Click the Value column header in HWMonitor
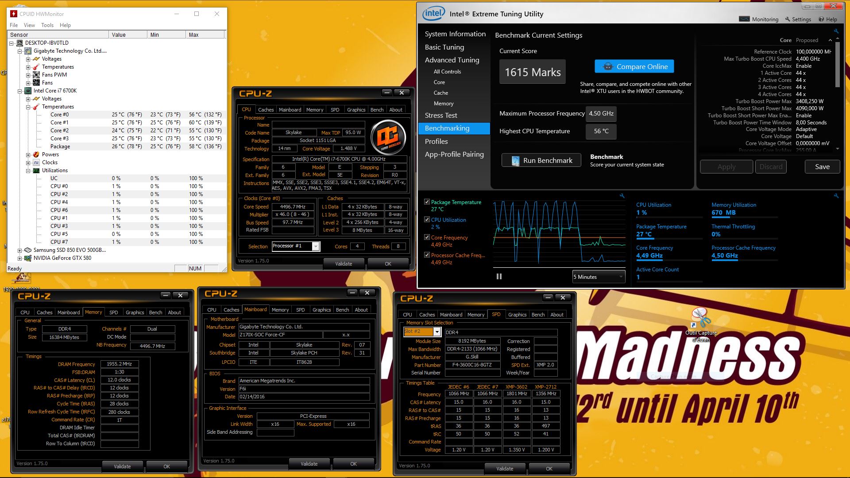Screen dimensions: 850x478 (128, 35)
